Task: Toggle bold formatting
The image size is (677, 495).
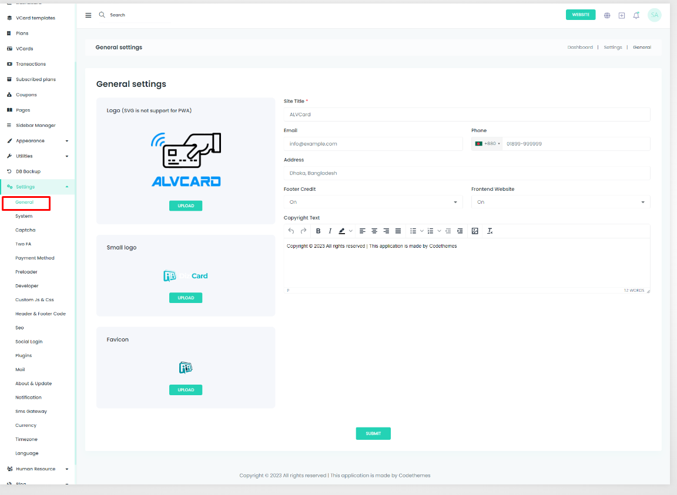Action: point(318,231)
